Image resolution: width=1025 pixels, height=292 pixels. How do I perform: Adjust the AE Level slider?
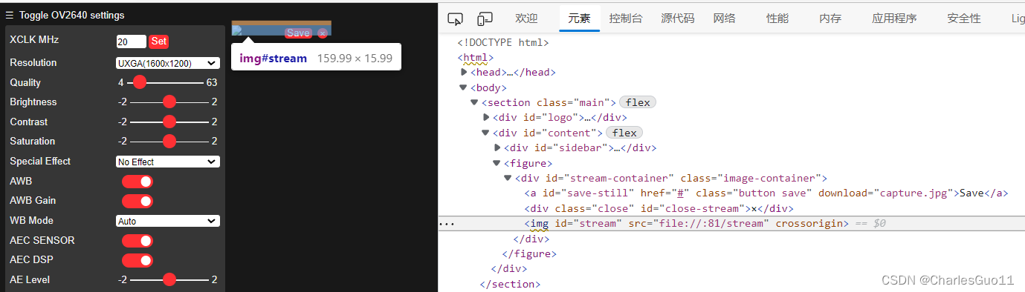(x=169, y=279)
